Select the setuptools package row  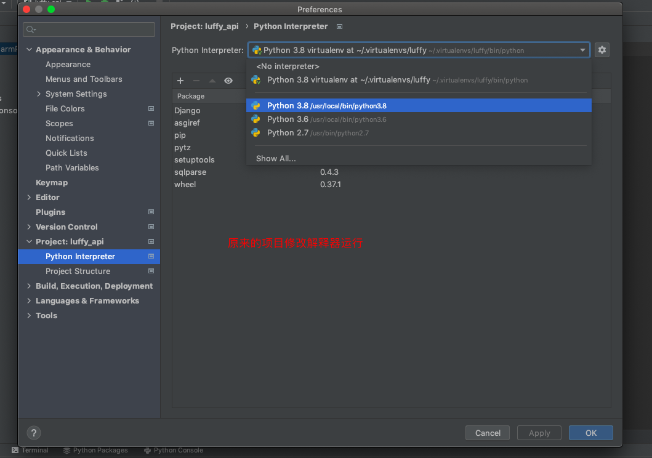pos(194,159)
